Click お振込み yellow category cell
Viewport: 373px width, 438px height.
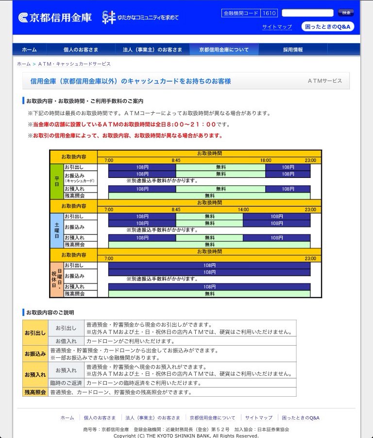click(35, 354)
